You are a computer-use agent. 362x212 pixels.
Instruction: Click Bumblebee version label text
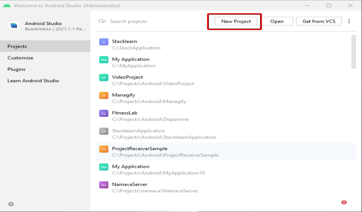point(55,29)
